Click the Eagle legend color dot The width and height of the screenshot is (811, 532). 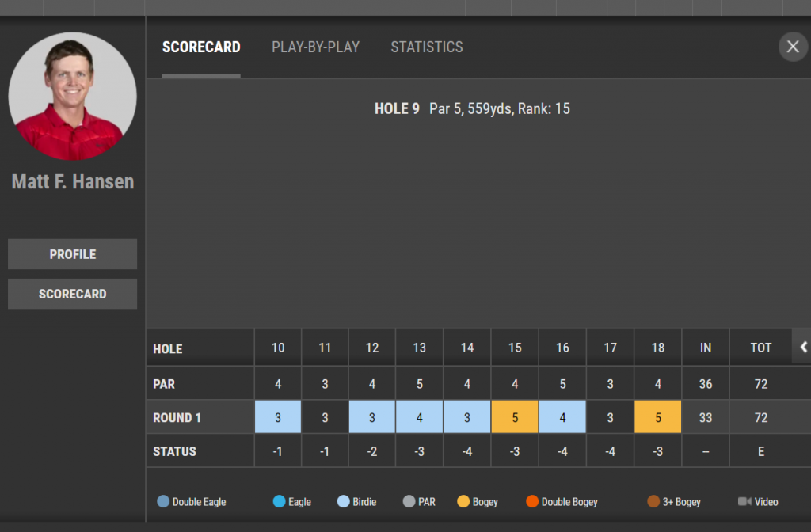[x=280, y=501]
